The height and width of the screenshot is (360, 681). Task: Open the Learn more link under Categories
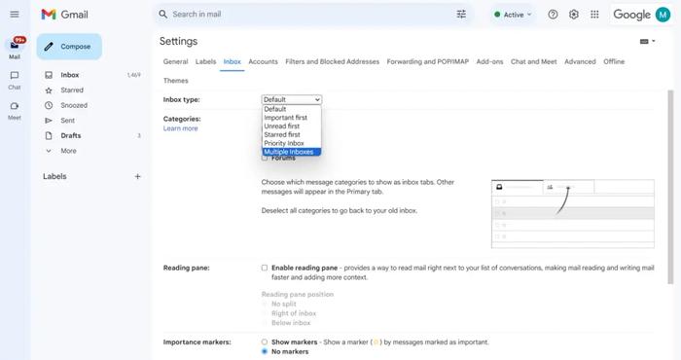point(180,128)
